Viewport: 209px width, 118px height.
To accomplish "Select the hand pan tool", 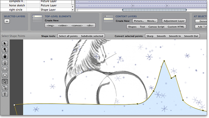I will point(5,56).
